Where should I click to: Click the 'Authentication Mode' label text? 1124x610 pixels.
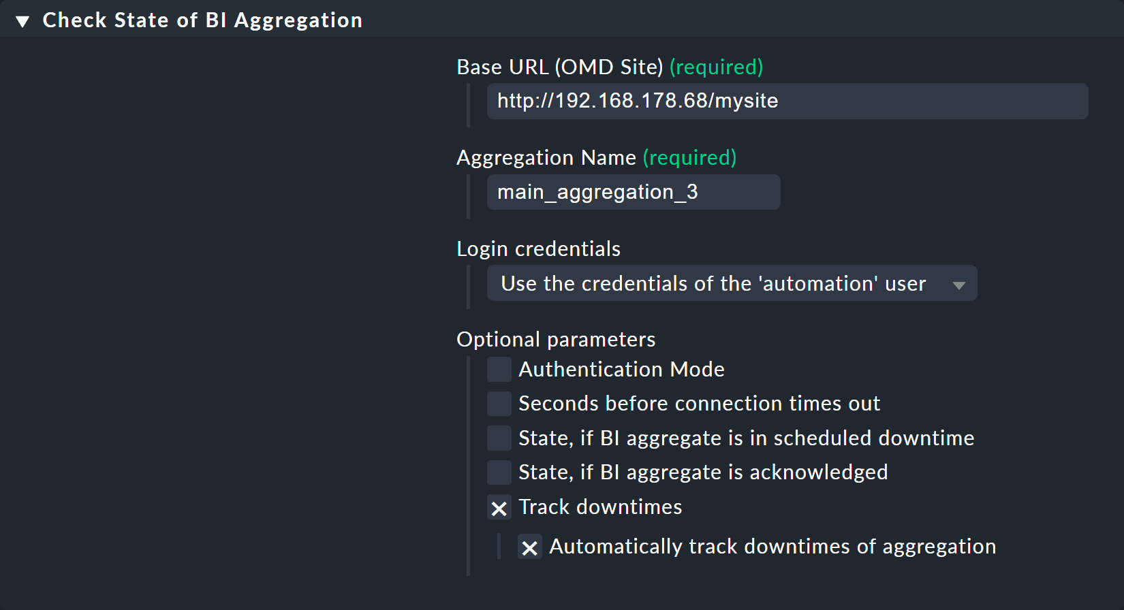621,370
